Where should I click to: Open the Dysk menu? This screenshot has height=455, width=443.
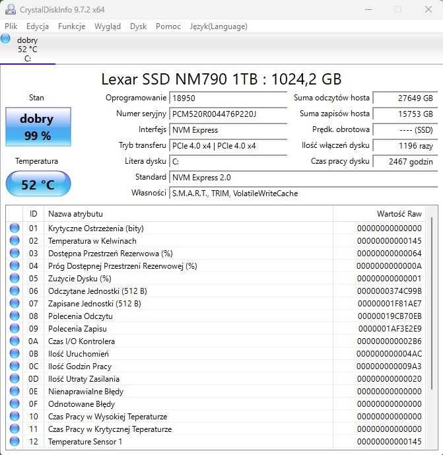point(138,26)
